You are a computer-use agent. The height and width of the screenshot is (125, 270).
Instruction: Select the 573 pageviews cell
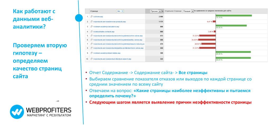(x=162, y=36)
